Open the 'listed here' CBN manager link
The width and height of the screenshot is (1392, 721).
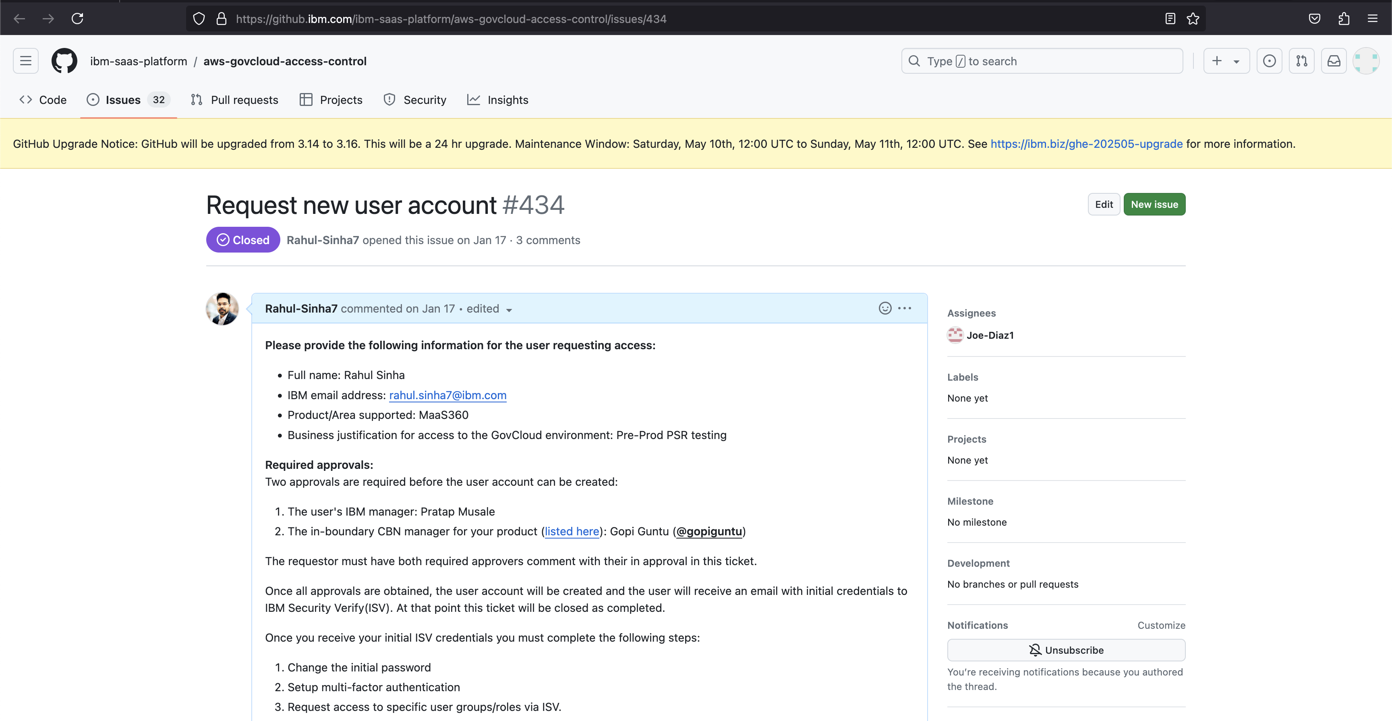(x=572, y=531)
